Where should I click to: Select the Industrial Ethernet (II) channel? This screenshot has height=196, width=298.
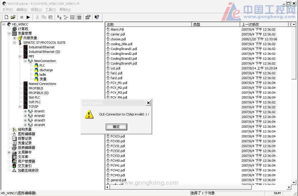pos(44,52)
